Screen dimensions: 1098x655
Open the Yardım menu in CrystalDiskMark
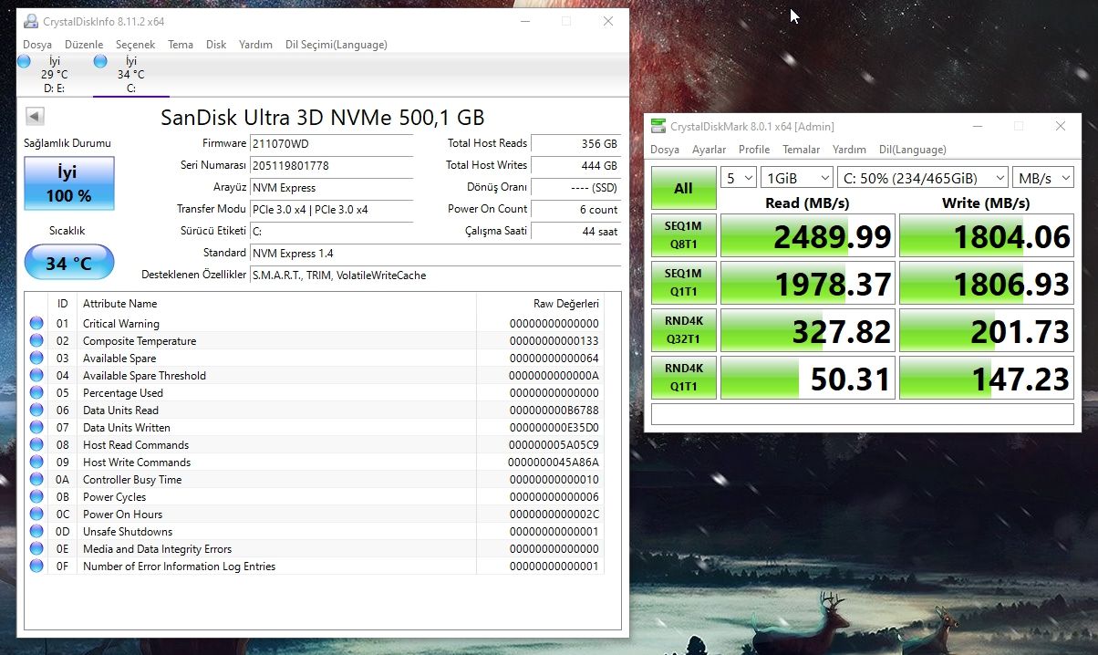point(849,150)
